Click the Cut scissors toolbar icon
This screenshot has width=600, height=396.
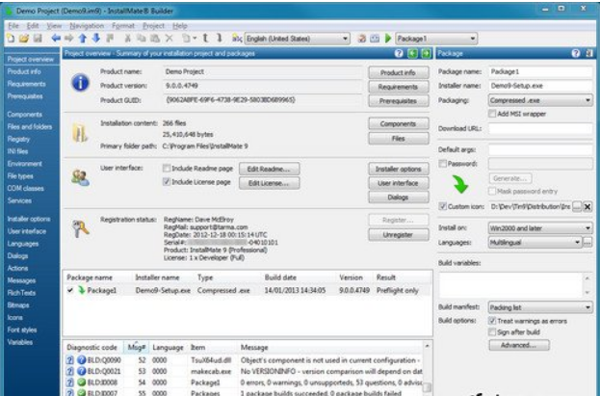128,39
